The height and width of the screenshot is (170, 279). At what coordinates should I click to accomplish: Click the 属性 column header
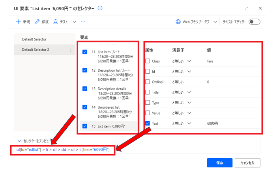[149, 50]
